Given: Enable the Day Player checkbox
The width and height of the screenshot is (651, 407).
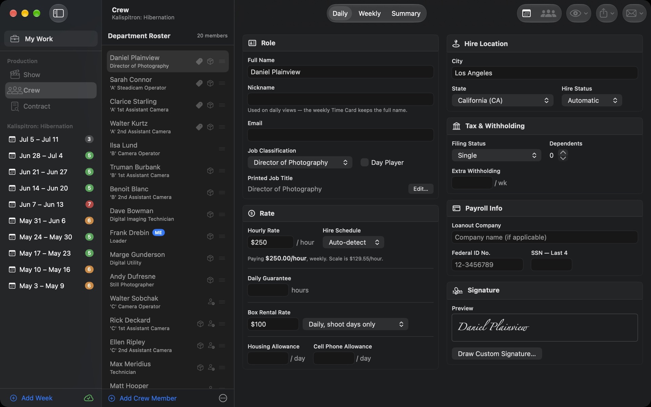Looking at the screenshot, I should [364, 162].
